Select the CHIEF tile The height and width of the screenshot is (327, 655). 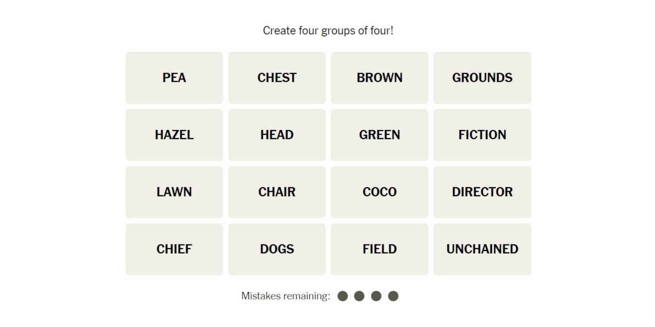coord(174,249)
